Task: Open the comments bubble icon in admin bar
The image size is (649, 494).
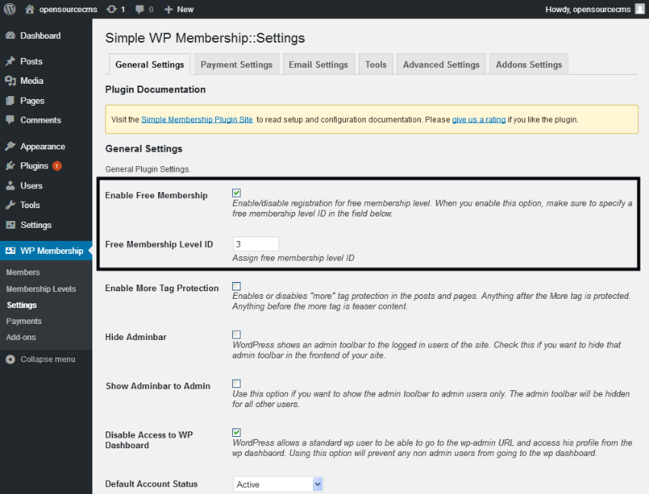Action: [140, 9]
